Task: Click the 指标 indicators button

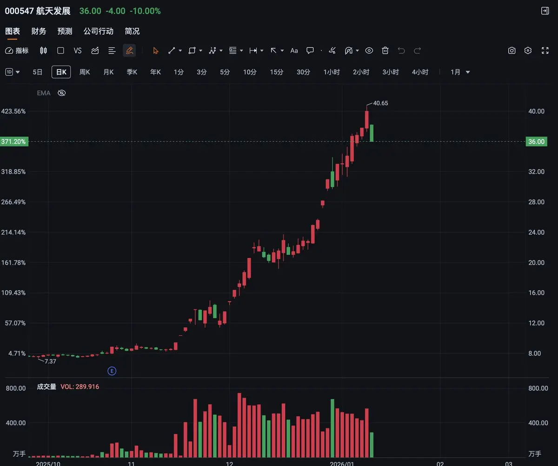Action: tap(17, 51)
